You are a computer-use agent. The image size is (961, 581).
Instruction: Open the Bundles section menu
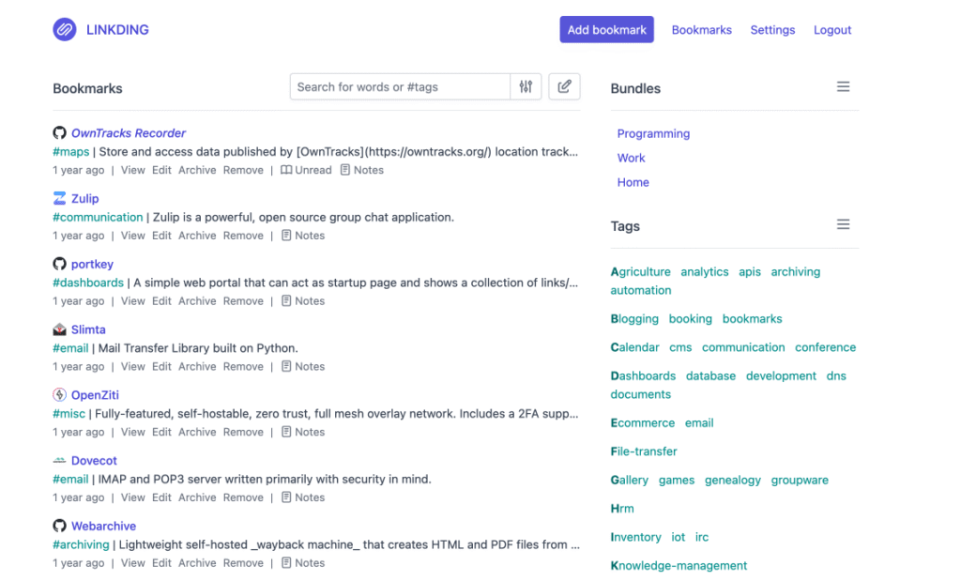coord(843,87)
